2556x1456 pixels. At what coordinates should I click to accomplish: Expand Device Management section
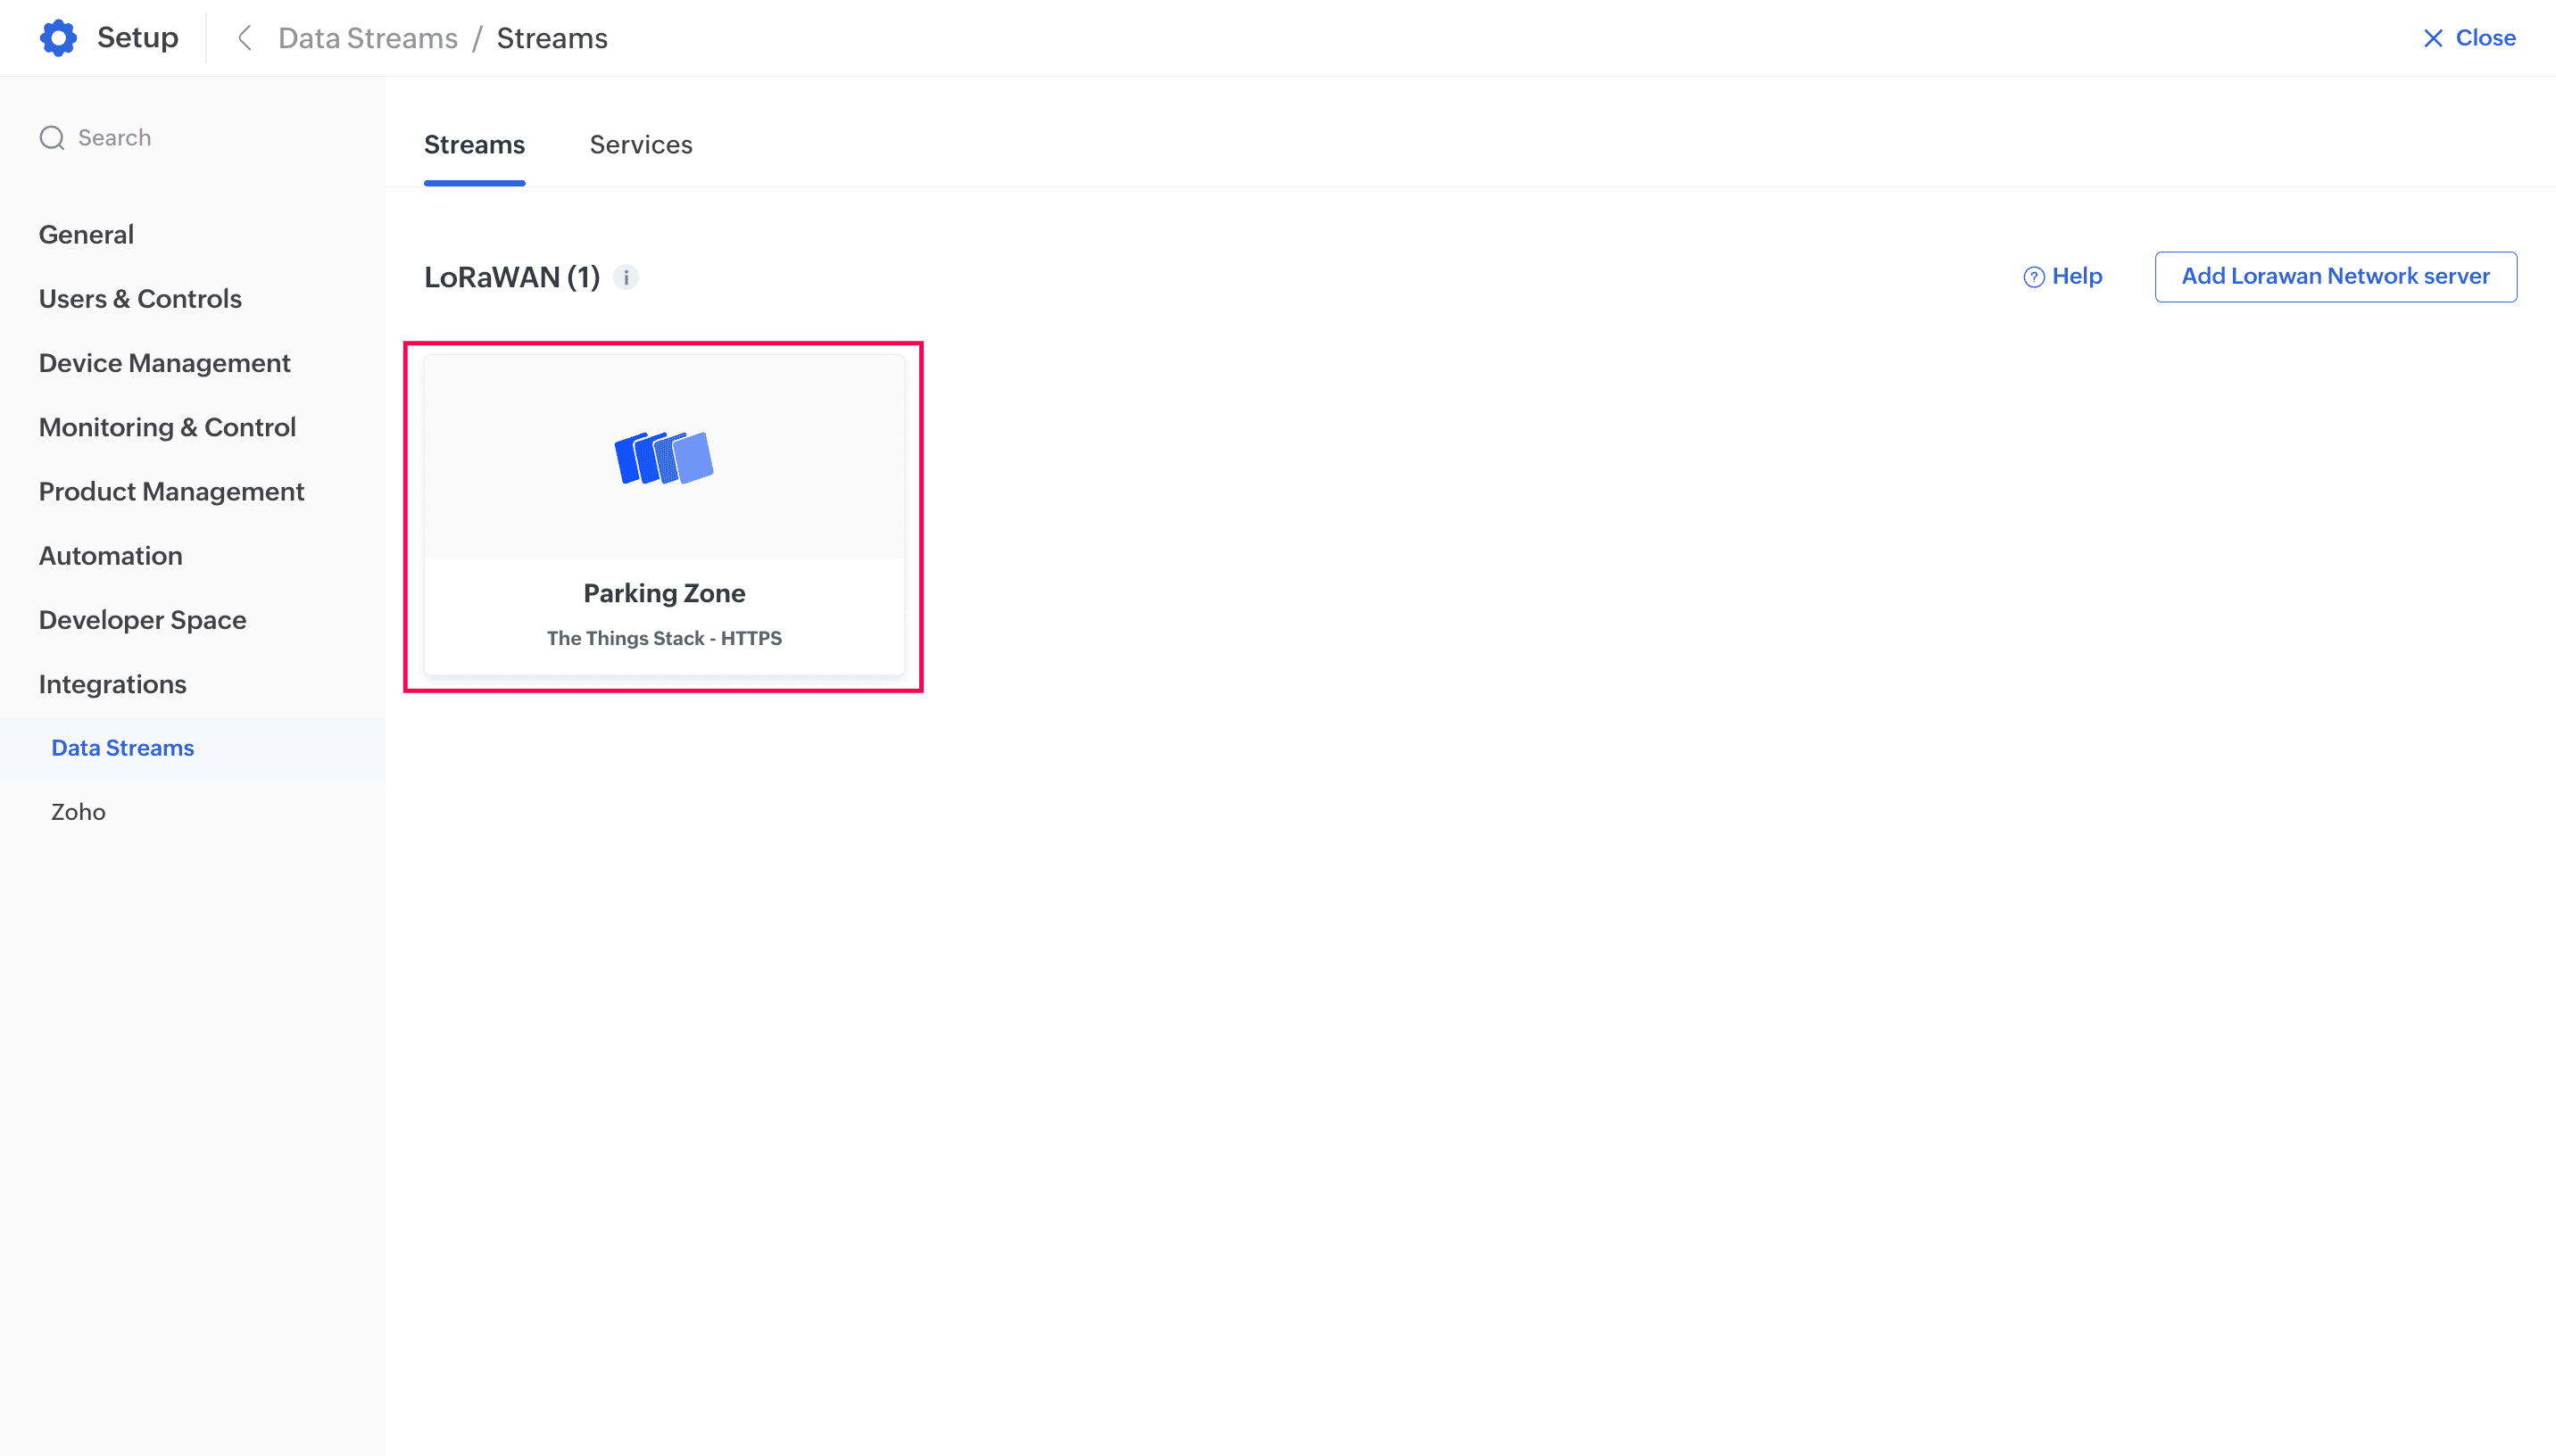[x=164, y=363]
